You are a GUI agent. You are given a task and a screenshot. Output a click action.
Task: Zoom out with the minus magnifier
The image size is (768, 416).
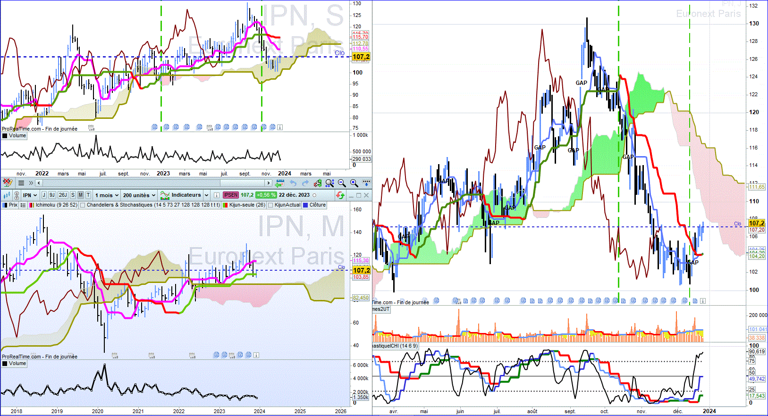tap(342, 183)
